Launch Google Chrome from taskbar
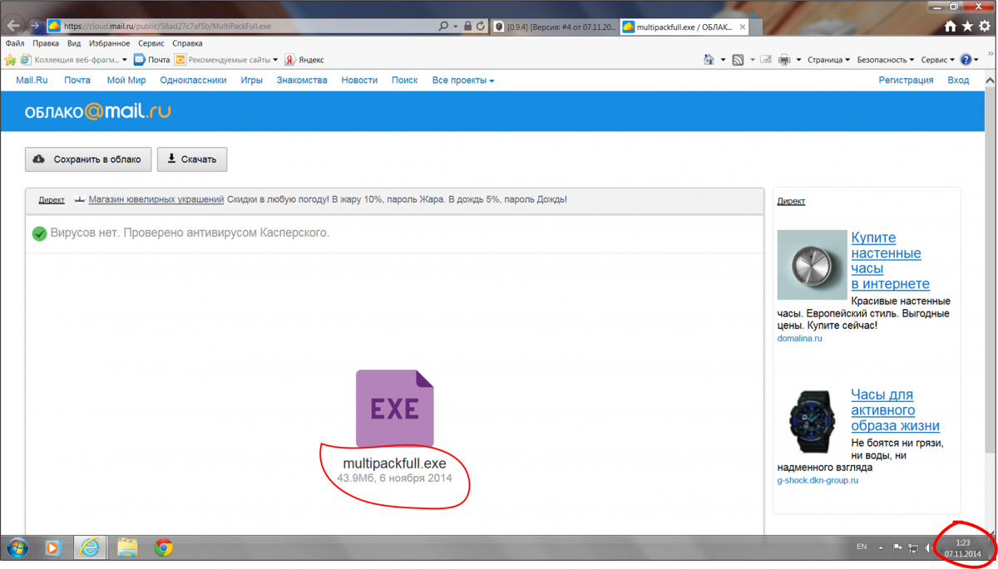 click(x=164, y=547)
